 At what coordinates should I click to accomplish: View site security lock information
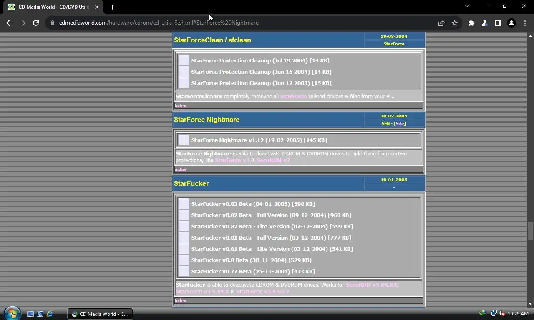tap(53, 23)
